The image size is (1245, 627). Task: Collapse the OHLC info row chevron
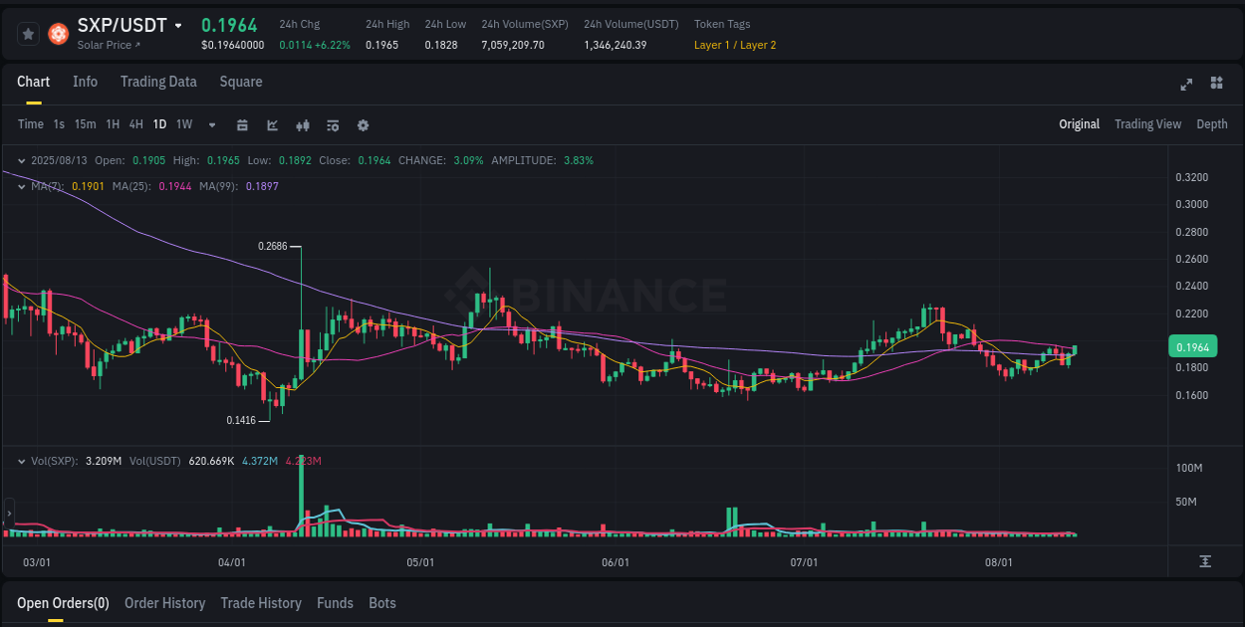point(22,159)
